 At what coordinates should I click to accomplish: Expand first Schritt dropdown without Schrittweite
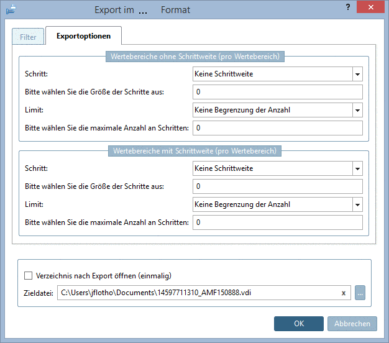(x=357, y=75)
